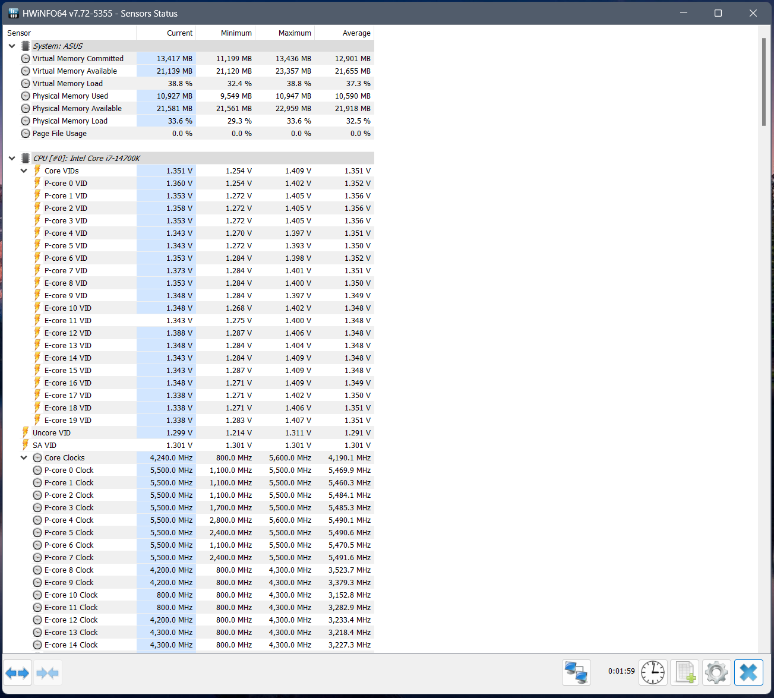Click the Core Clocks clock icon
The height and width of the screenshot is (698, 774).
37,457
